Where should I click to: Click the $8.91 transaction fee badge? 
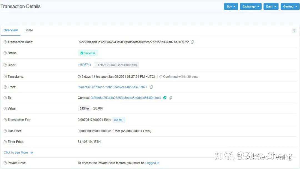pos(119,120)
